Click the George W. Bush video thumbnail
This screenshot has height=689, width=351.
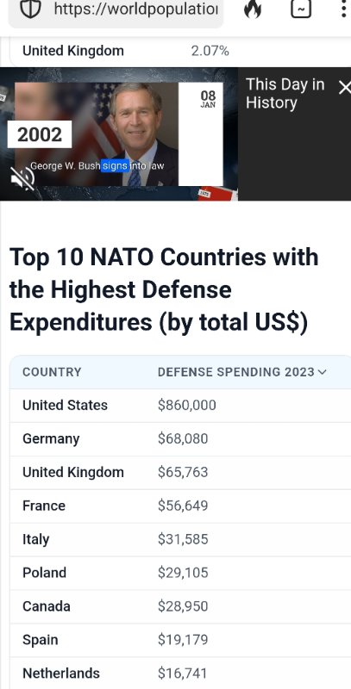tap(119, 134)
